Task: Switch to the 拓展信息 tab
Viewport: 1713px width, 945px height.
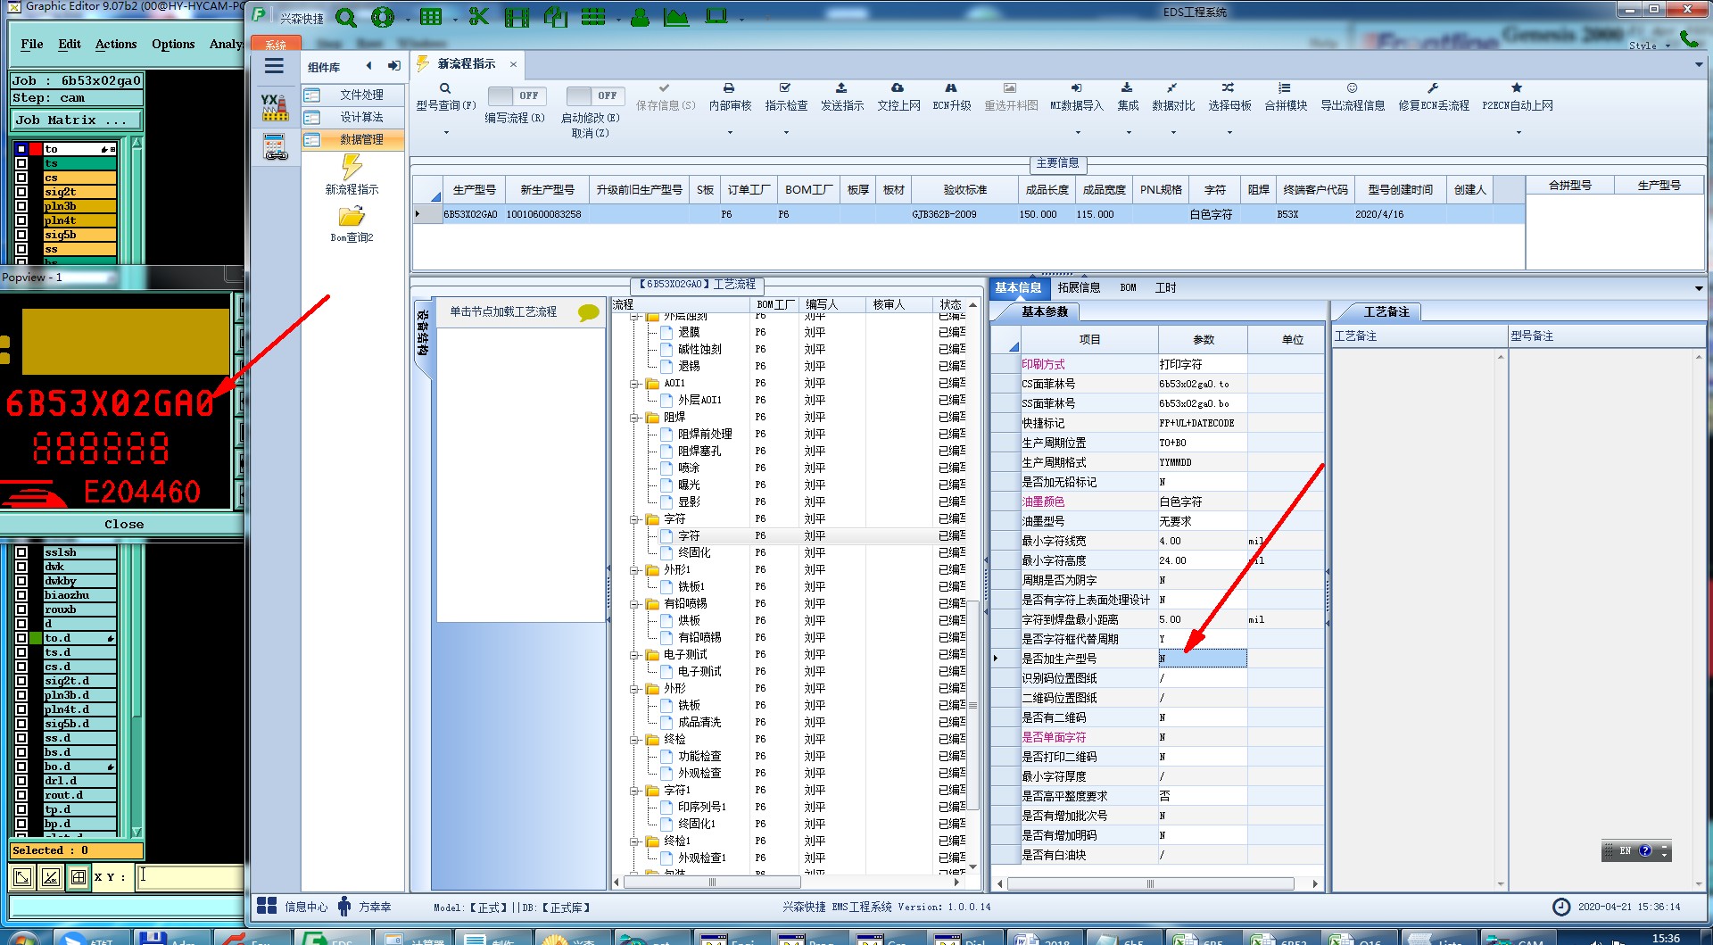Action: pyautogui.click(x=1079, y=288)
